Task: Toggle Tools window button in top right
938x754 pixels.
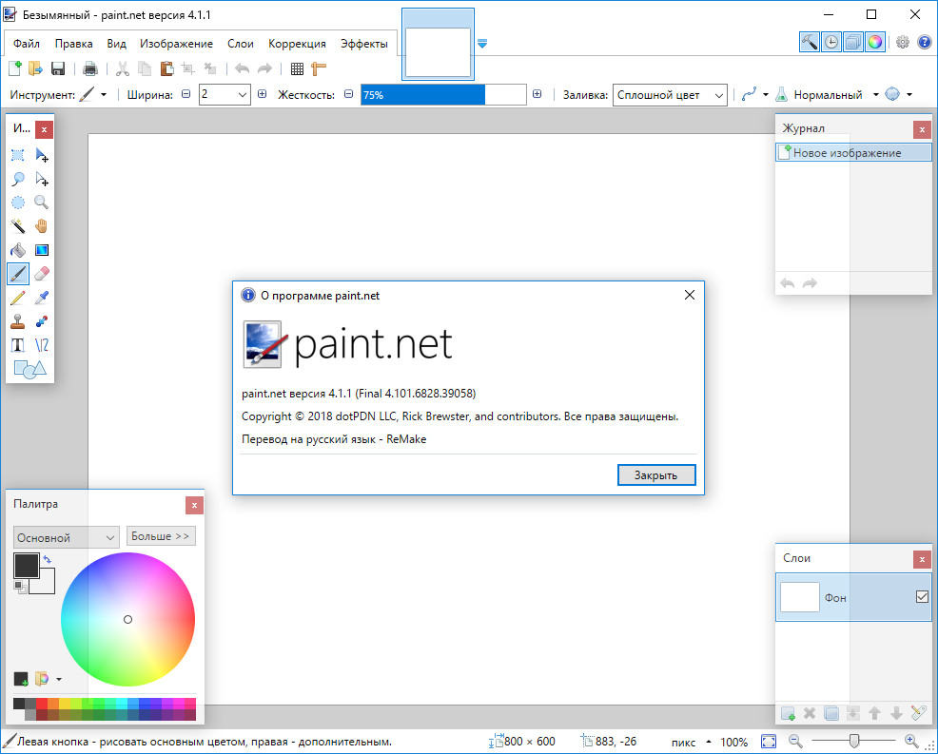Action: click(x=810, y=42)
